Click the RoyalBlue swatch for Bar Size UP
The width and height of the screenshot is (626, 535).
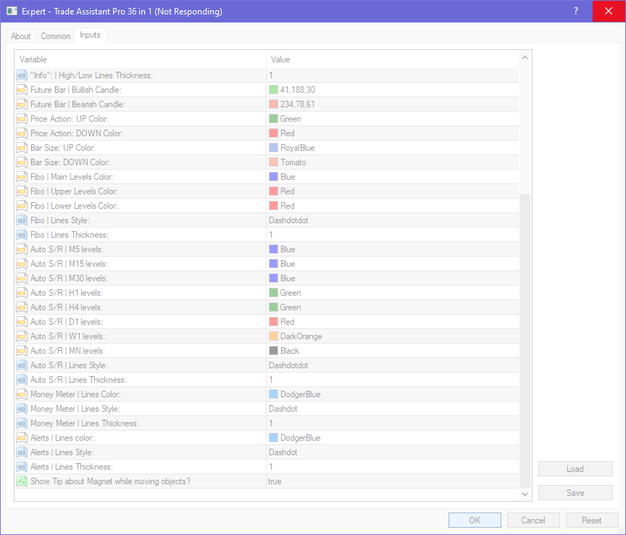(273, 148)
